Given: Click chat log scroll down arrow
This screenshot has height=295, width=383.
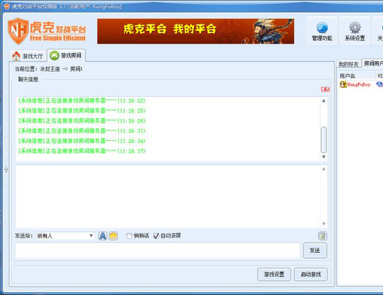Looking at the screenshot, I should coord(324,157).
